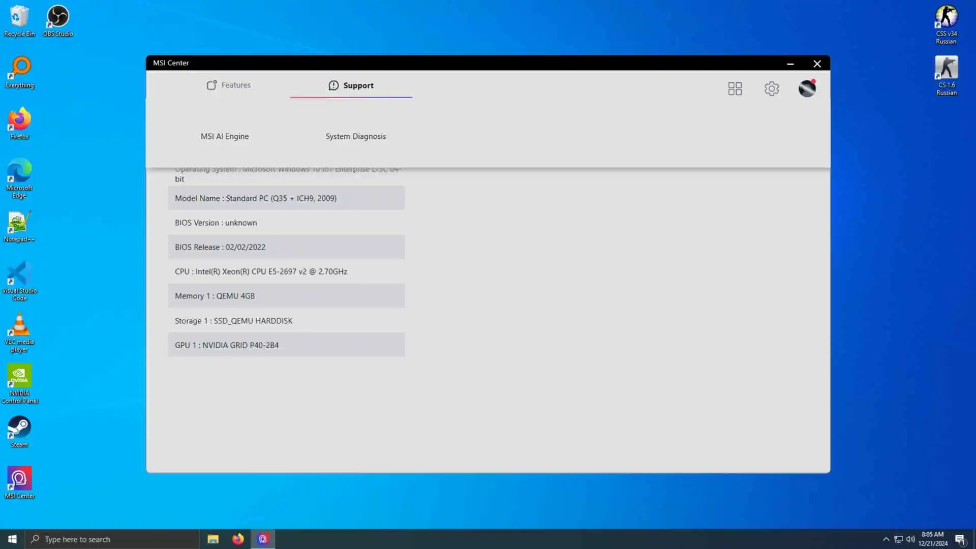
Task: Click the taskbar search box
Action: point(112,539)
